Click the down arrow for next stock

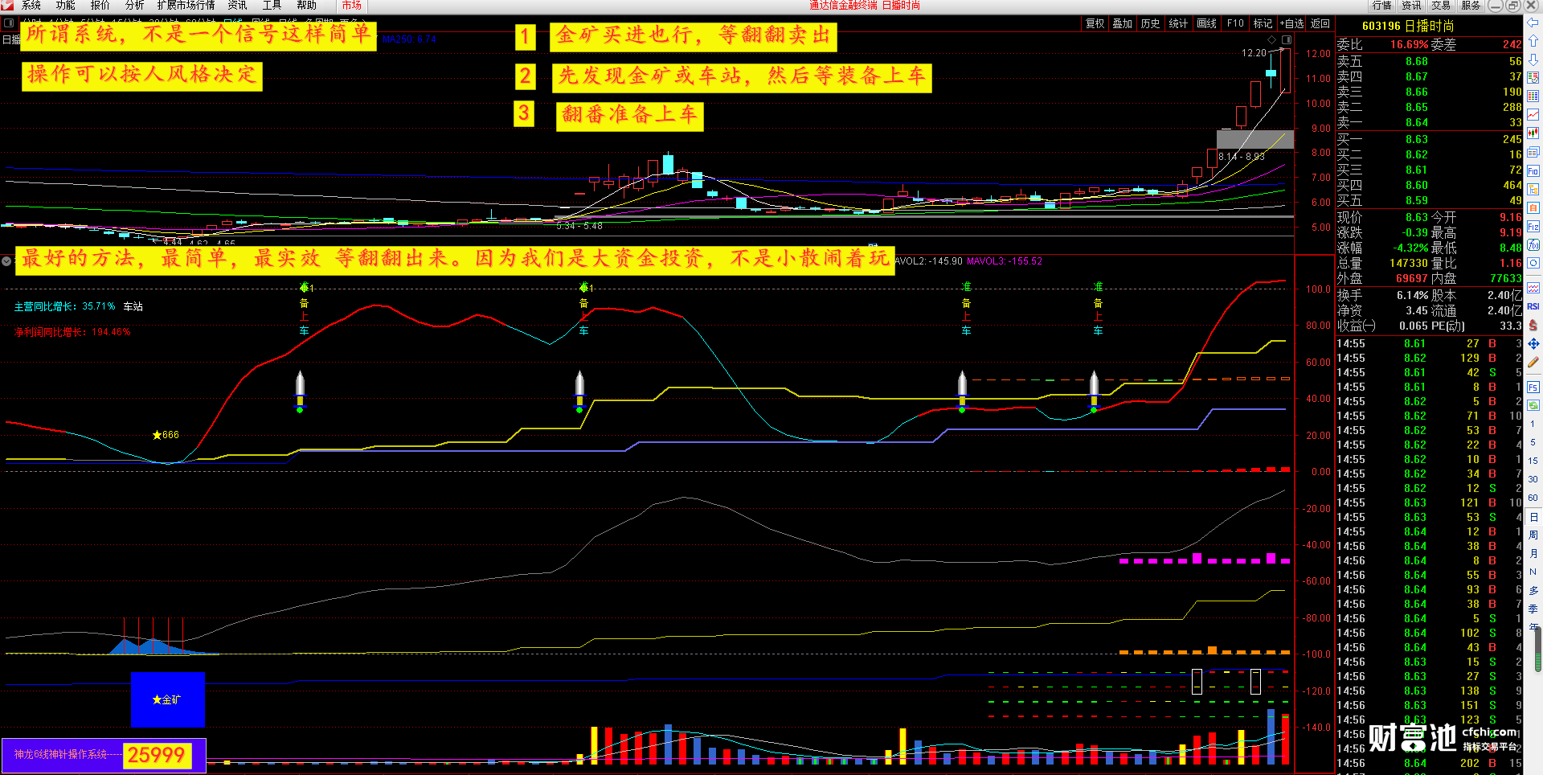click(x=1533, y=59)
